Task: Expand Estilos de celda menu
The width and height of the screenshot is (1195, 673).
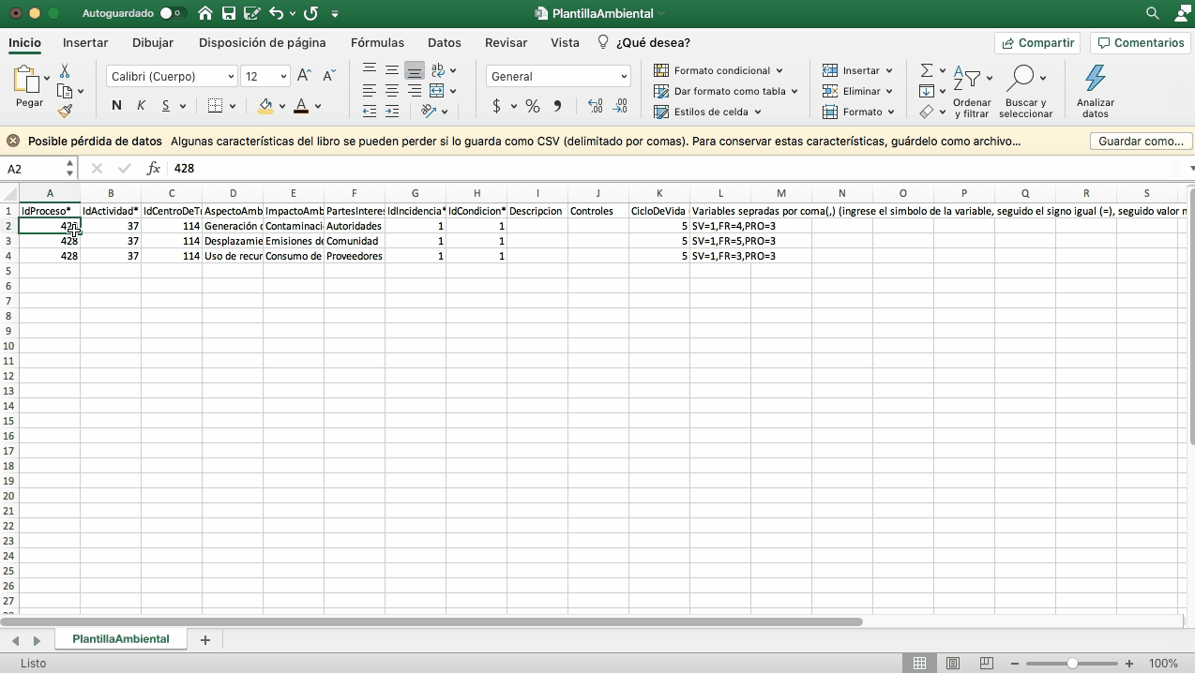Action: (x=707, y=112)
